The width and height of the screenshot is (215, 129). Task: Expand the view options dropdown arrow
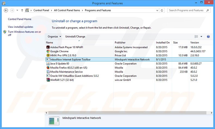click(x=201, y=36)
